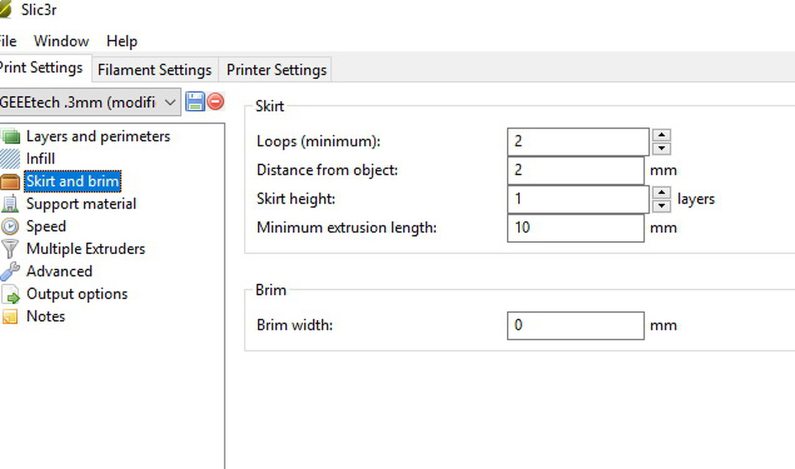Click the 'Brim' group heading
Screen dimensions: 795x469
tap(271, 290)
